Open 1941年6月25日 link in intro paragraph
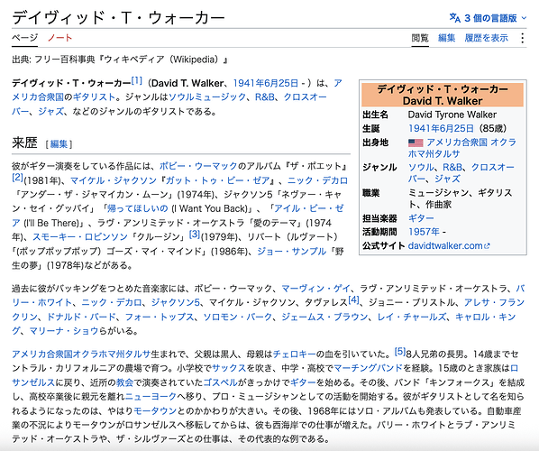The height and width of the screenshot is (451, 539). (x=266, y=83)
